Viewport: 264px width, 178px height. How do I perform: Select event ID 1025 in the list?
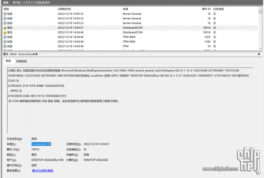tap(207, 37)
